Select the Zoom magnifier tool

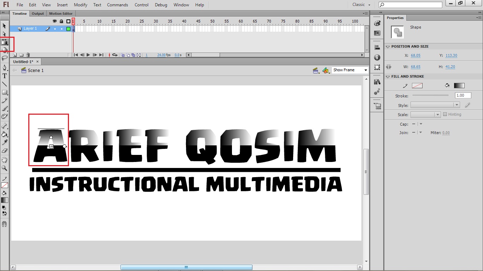5,168
